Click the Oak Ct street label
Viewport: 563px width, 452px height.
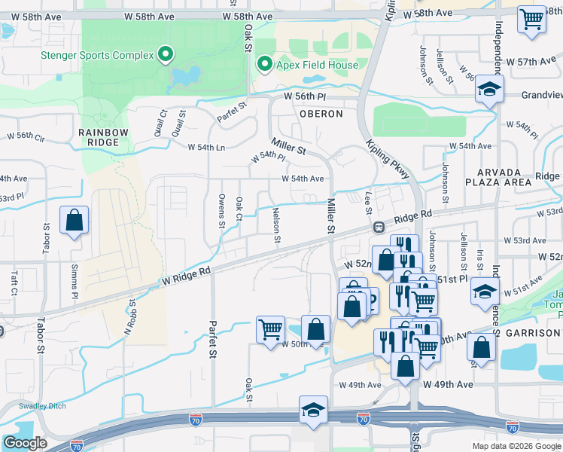pos(239,209)
